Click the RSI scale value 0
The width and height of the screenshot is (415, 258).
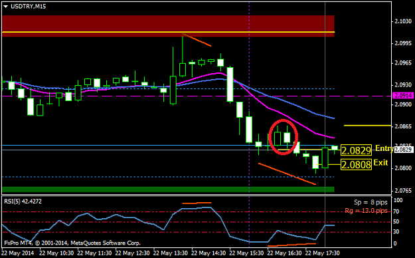click(395, 243)
